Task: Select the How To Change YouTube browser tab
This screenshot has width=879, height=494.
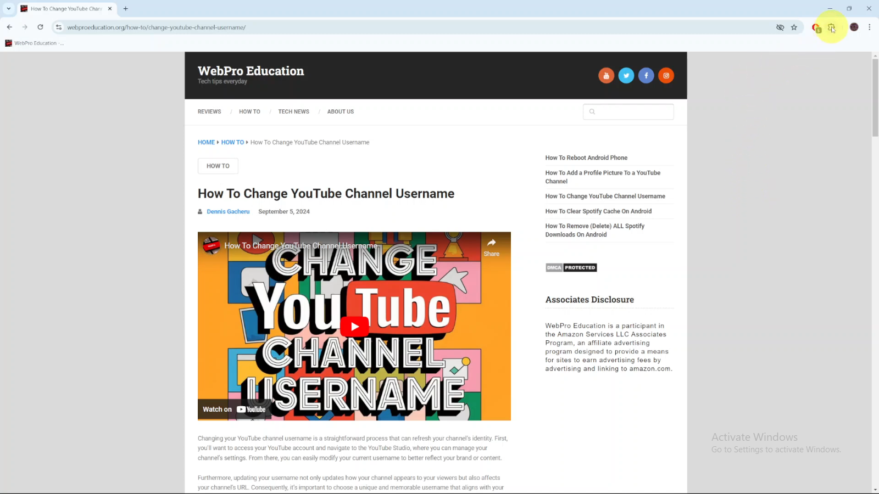Action: (x=67, y=9)
